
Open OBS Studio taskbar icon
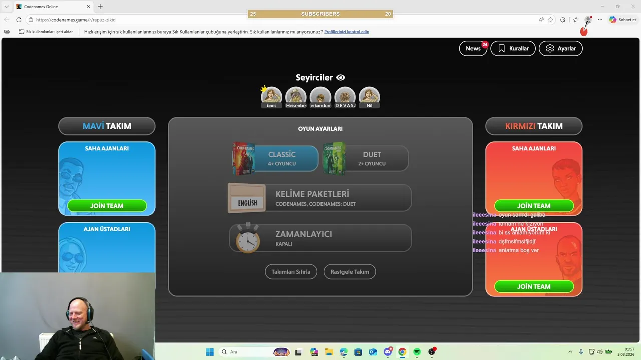pos(432,352)
